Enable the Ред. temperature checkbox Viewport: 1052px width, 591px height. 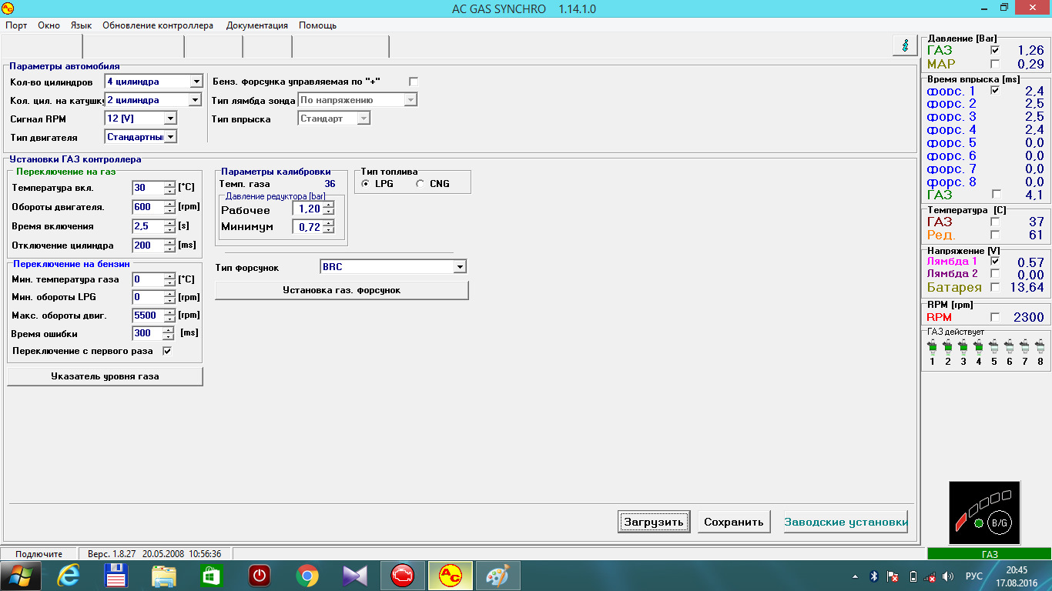tap(995, 235)
